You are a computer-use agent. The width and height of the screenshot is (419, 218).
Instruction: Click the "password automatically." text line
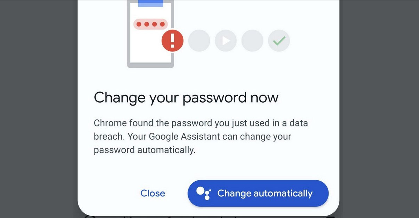pos(144,150)
